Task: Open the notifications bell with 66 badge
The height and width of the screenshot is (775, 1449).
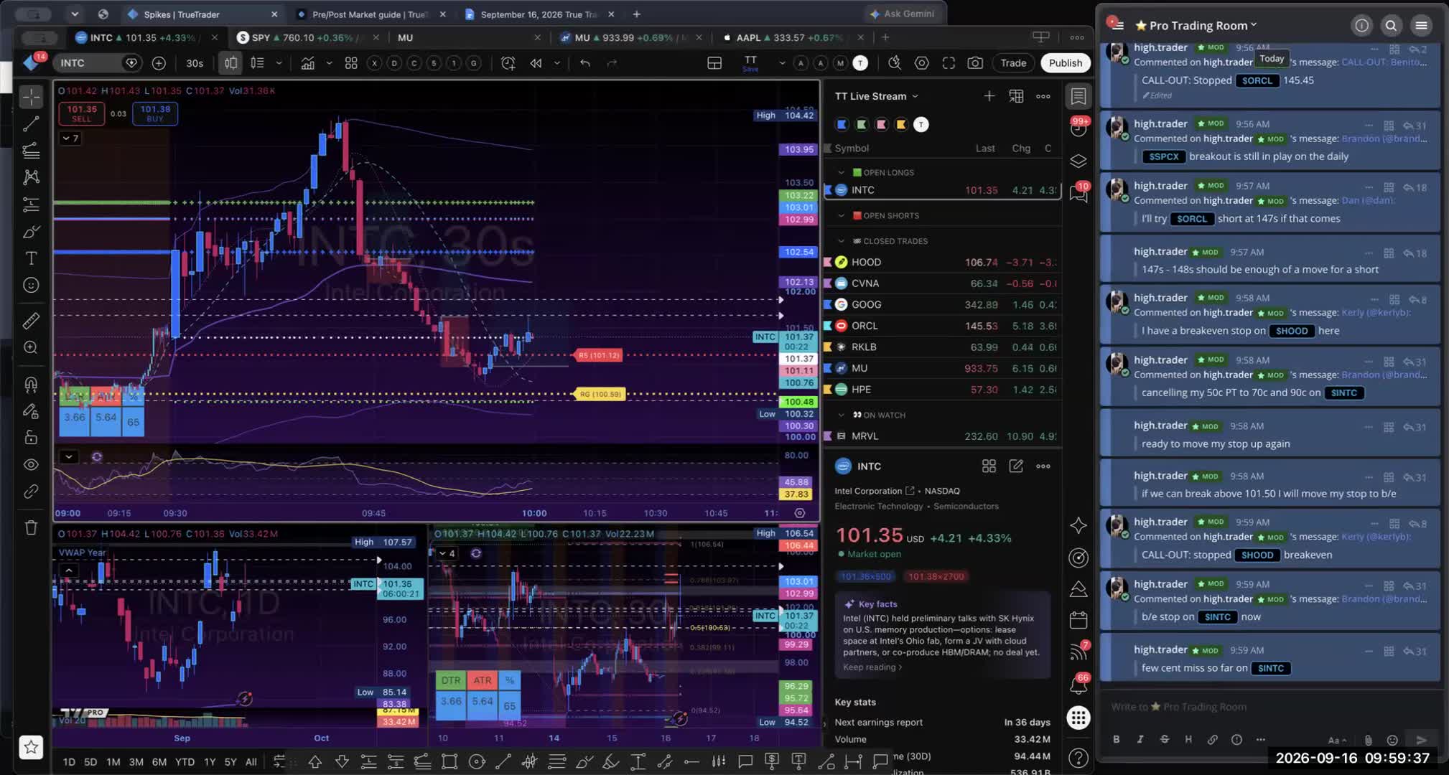Action: point(1078,685)
